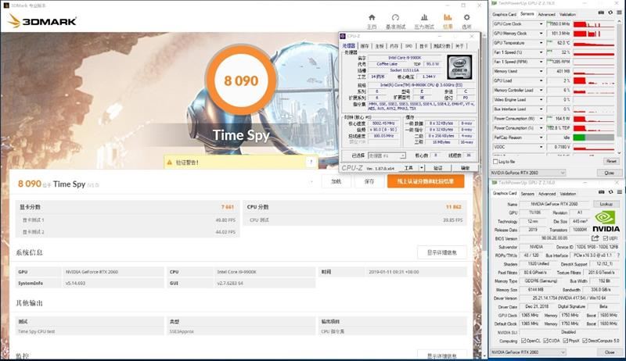Enable the Log to file checkbox
This screenshot has height=361, width=626.
click(495, 162)
